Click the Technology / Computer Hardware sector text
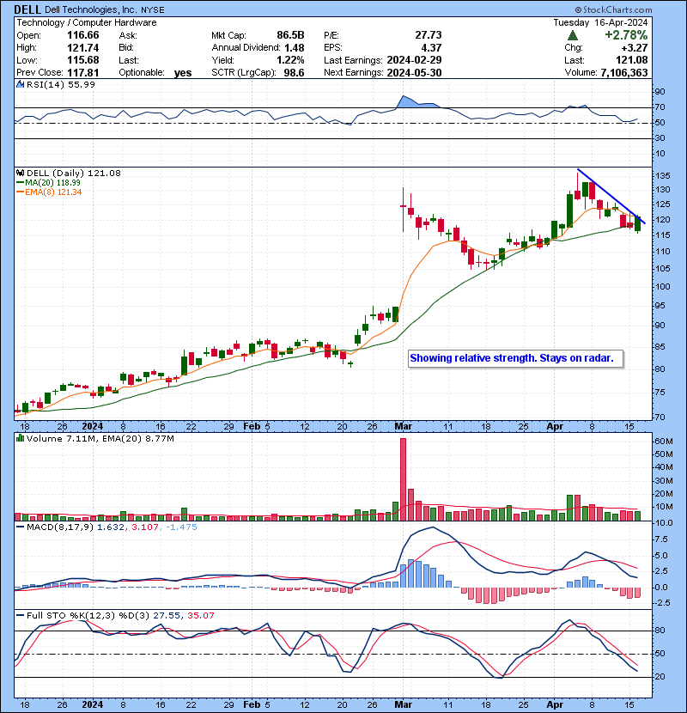Viewport: 687px width, 713px height. [x=87, y=22]
